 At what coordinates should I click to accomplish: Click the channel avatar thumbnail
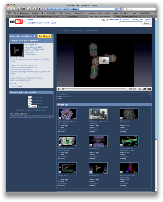pyautogui.click(x=17, y=50)
